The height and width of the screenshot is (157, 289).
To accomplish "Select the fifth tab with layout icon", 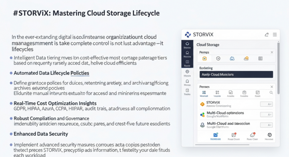I will click(257, 94).
